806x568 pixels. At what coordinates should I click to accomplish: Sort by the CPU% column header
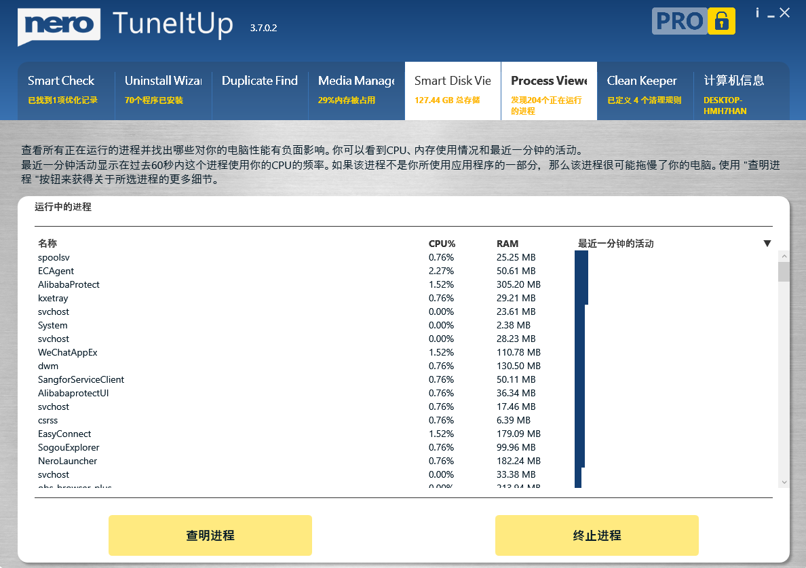click(x=442, y=244)
